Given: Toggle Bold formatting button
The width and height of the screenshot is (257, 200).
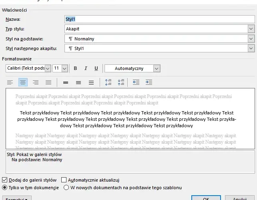Looking at the screenshot, I should [75, 68].
